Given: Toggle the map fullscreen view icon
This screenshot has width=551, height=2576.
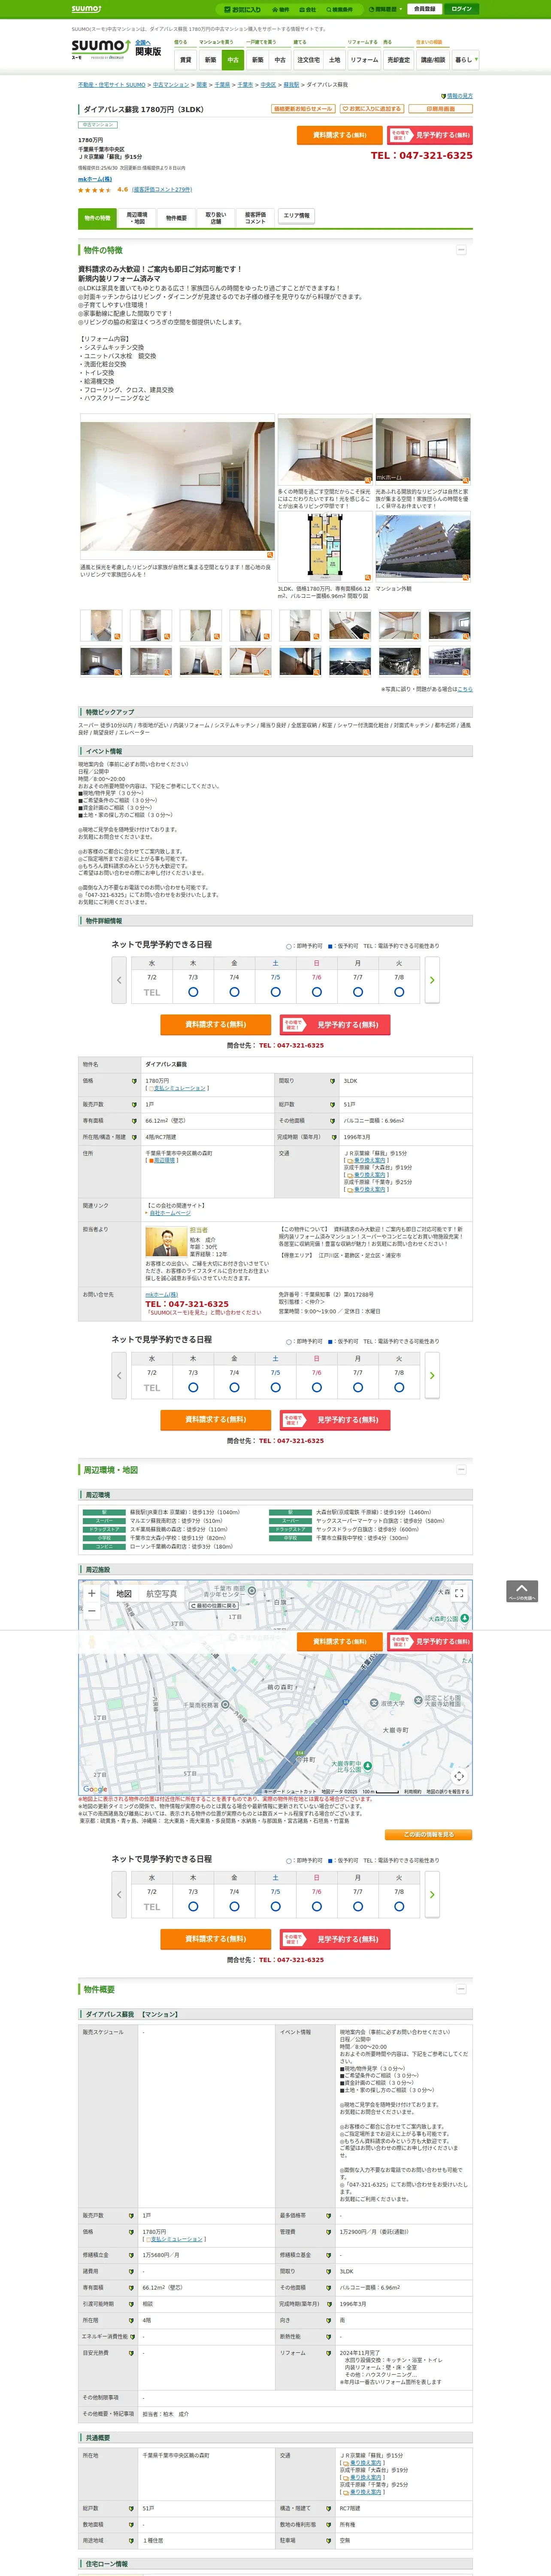Looking at the screenshot, I should [x=459, y=1593].
